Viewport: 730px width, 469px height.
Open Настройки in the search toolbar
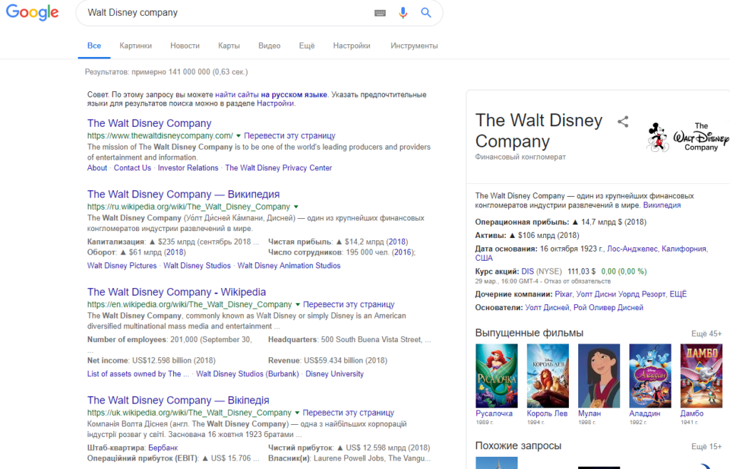click(351, 46)
